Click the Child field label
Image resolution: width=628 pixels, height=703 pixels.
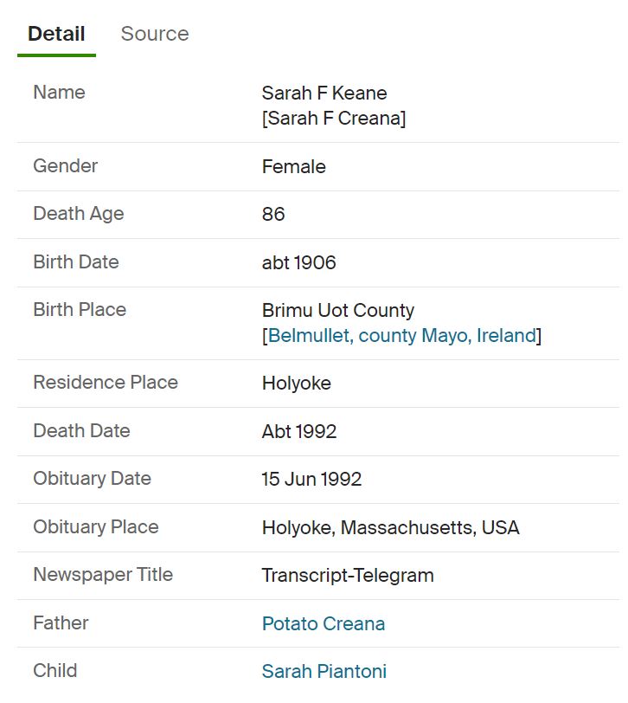[54, 670]
